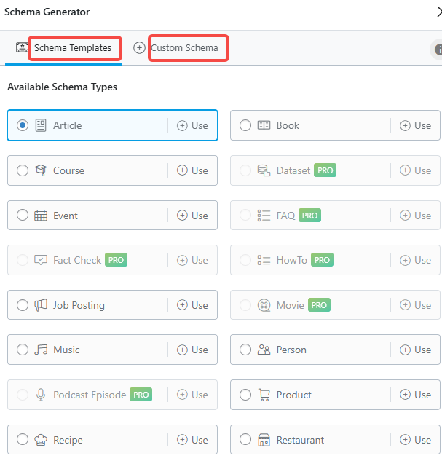Click Use for Recipe schema

pyautogui.click(x=192, y=440)
